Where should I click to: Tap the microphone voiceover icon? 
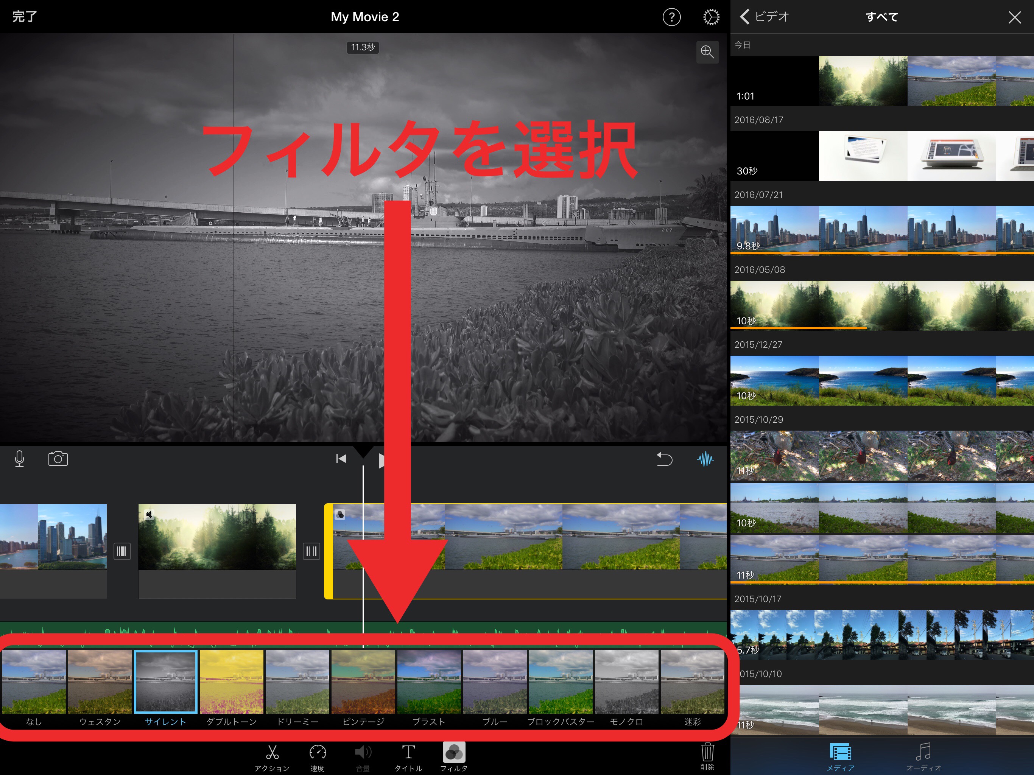[20, 459]
